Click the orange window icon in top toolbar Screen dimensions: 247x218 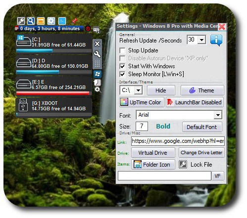pos(41,21)
